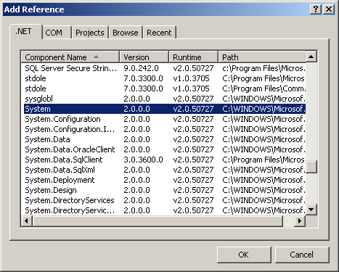339x272 pixels.
Task: Click the vertical scrollbar thumb
Action: (x=311, y=167)
